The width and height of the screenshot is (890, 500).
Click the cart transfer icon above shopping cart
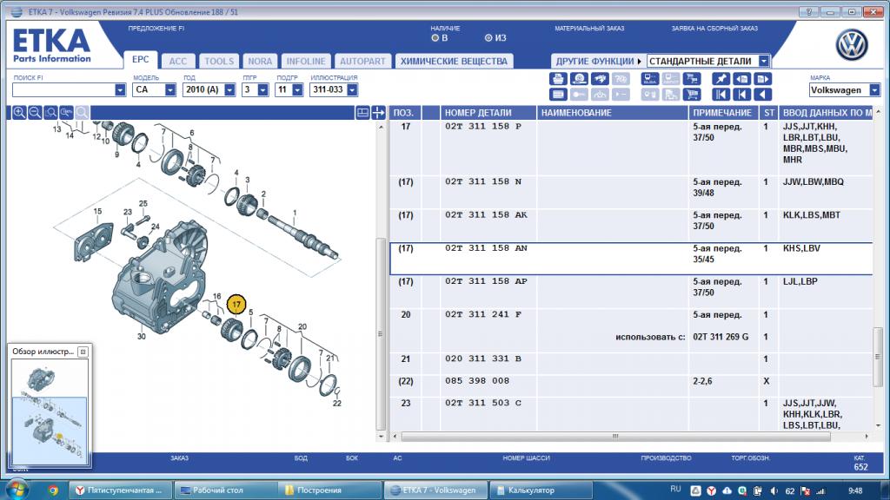coord(692,79)
